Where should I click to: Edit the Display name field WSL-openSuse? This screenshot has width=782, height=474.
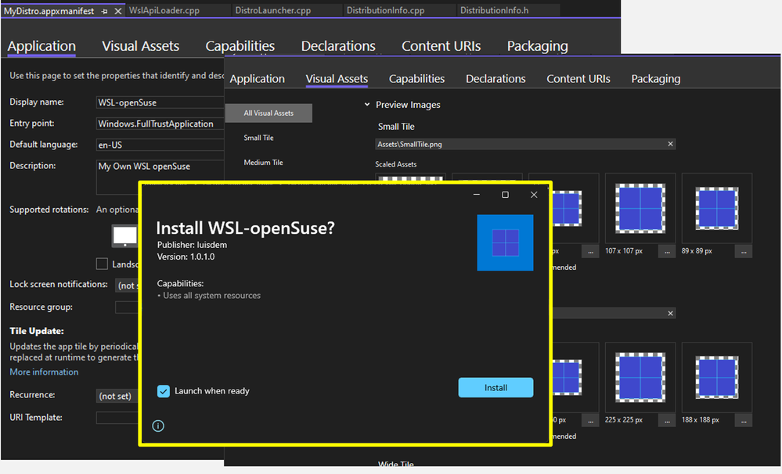tap(160, 102)
